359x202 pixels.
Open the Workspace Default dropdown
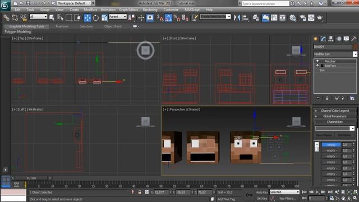(74, 3)
